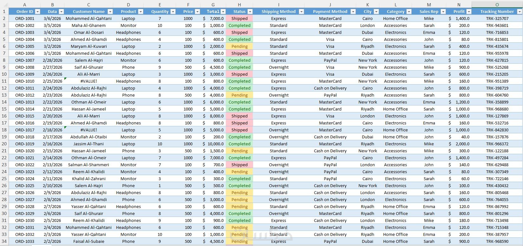Open the Order ID filter dropdown
The image size is (523, 246).
pos(37,11)
